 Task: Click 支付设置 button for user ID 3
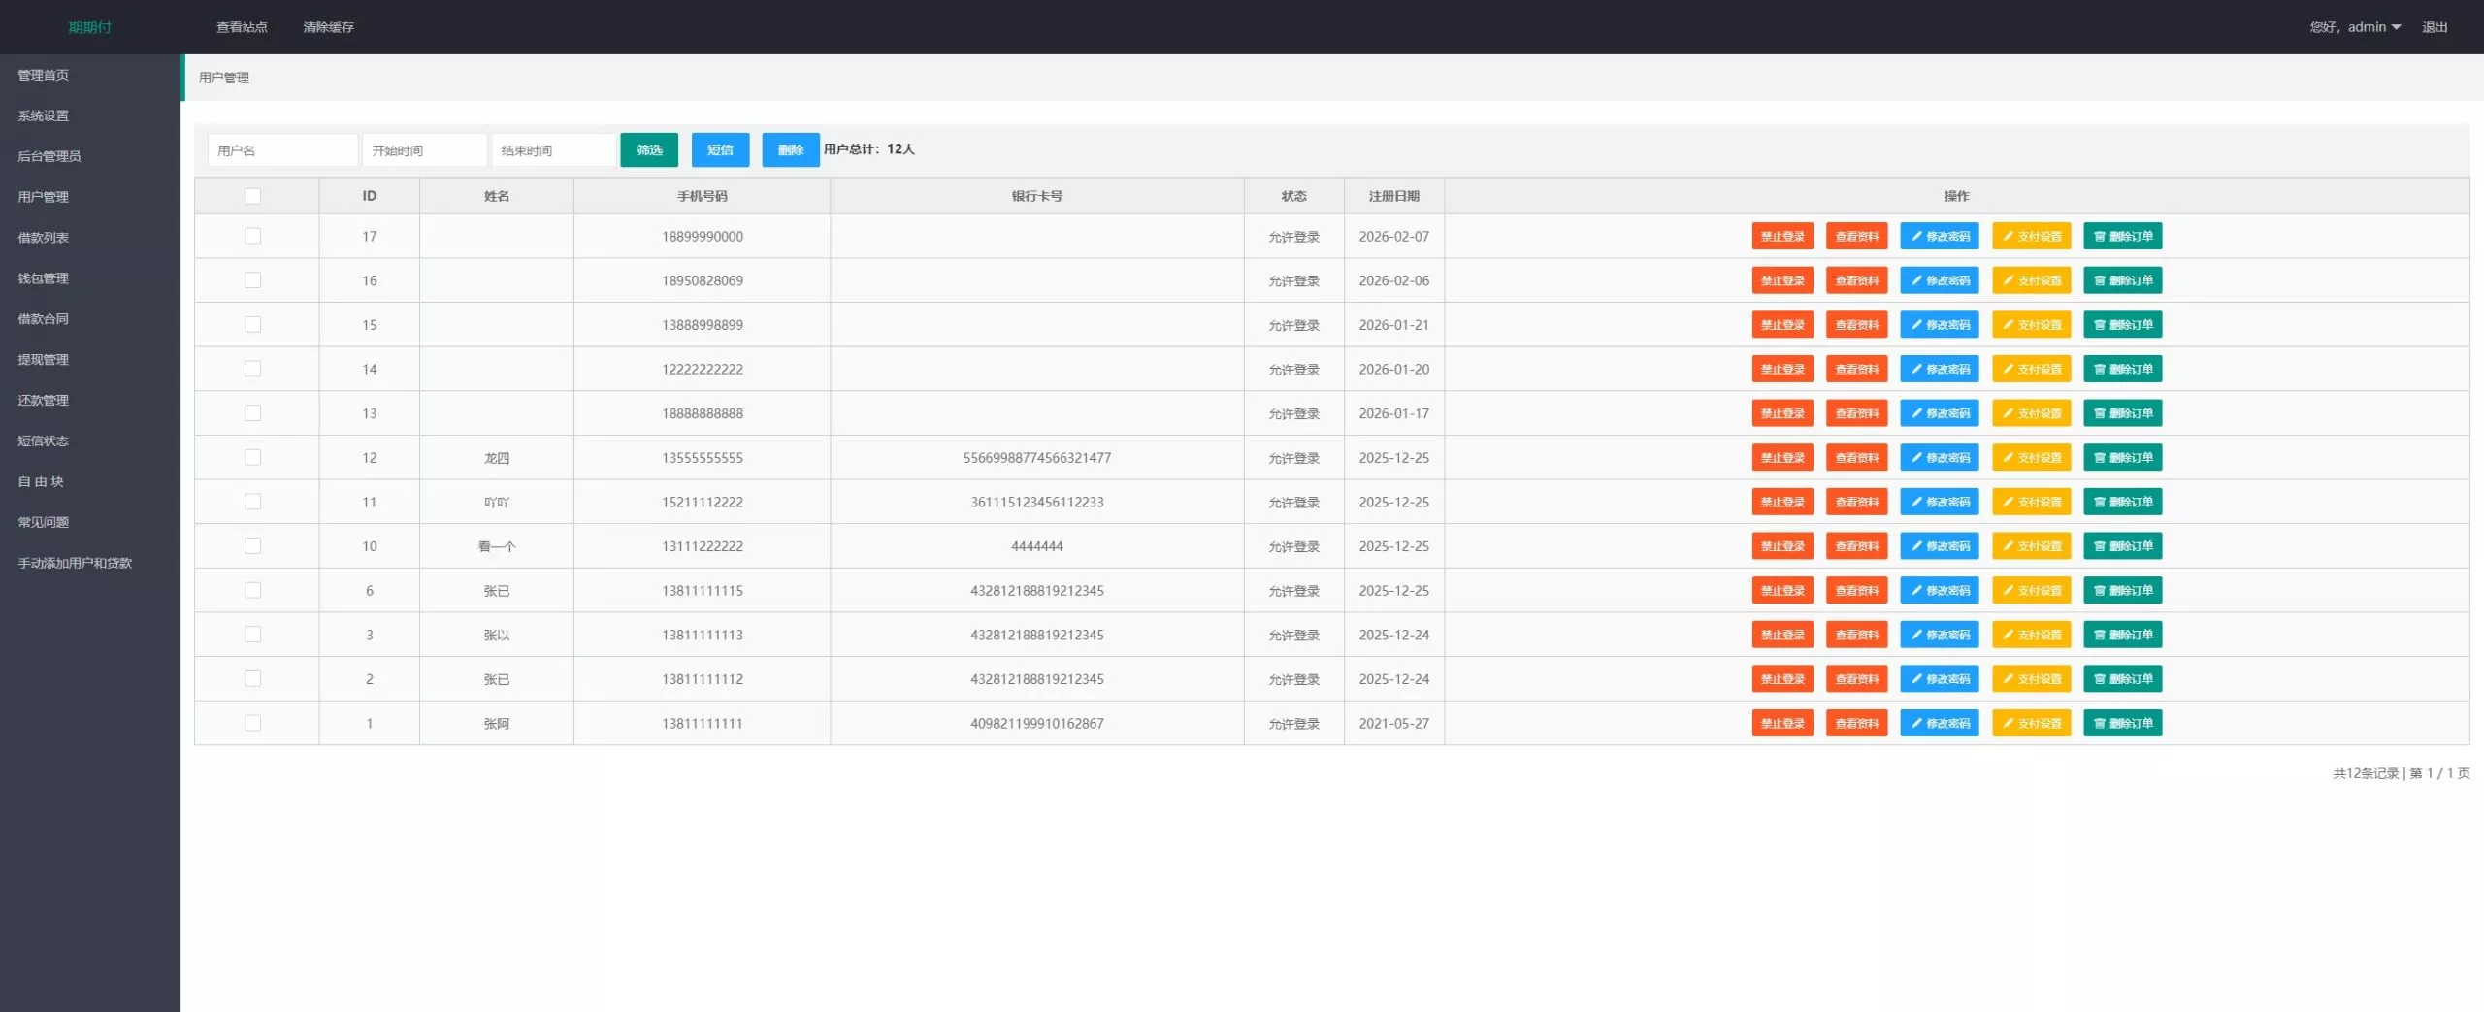click(x=2031, y=635)
